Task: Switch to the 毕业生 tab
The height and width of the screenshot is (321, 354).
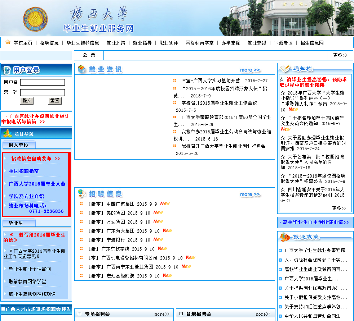Action: pos(19,223)
